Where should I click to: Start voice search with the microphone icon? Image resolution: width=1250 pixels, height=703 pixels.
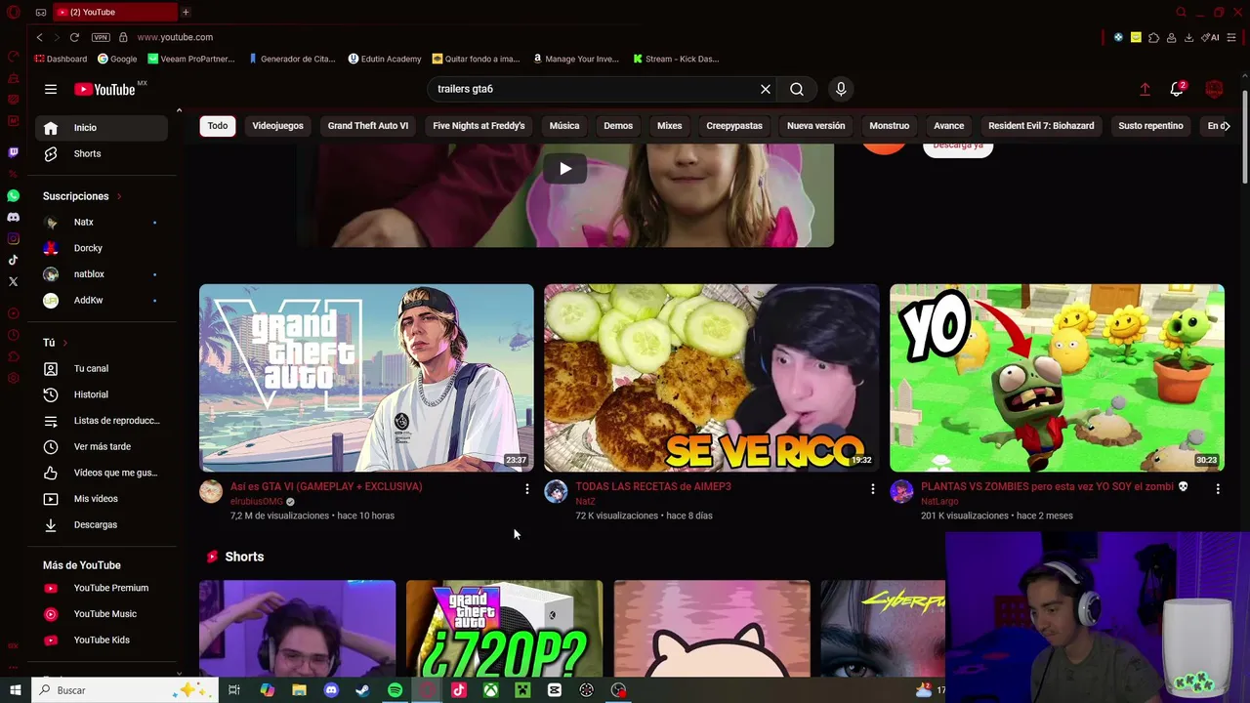[841, 89]
